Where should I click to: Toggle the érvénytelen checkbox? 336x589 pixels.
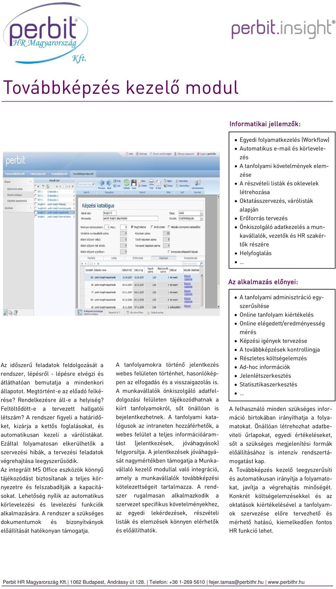click(152, 227)
